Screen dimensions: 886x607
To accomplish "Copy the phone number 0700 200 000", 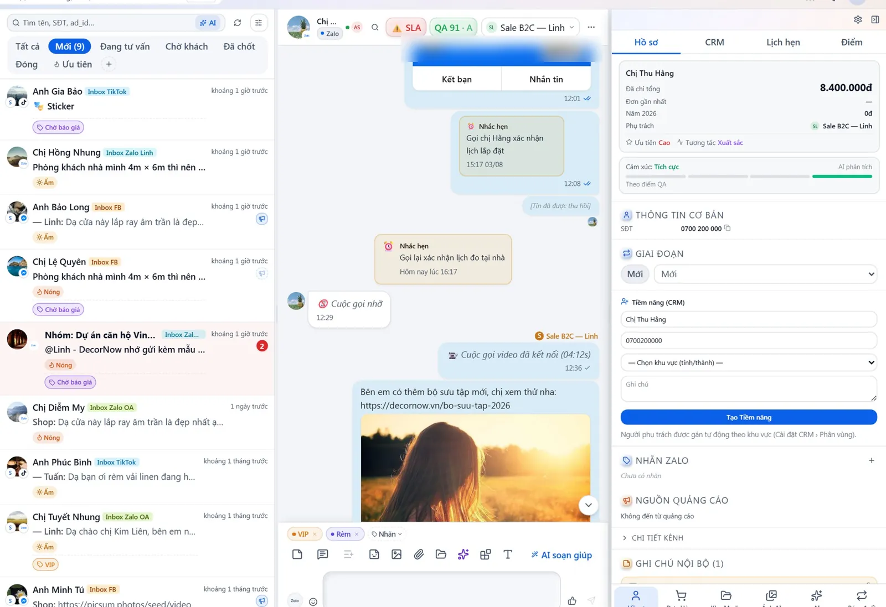I will 728,228.
